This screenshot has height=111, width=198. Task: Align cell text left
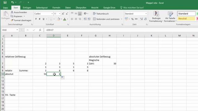[x=72, y=19]
